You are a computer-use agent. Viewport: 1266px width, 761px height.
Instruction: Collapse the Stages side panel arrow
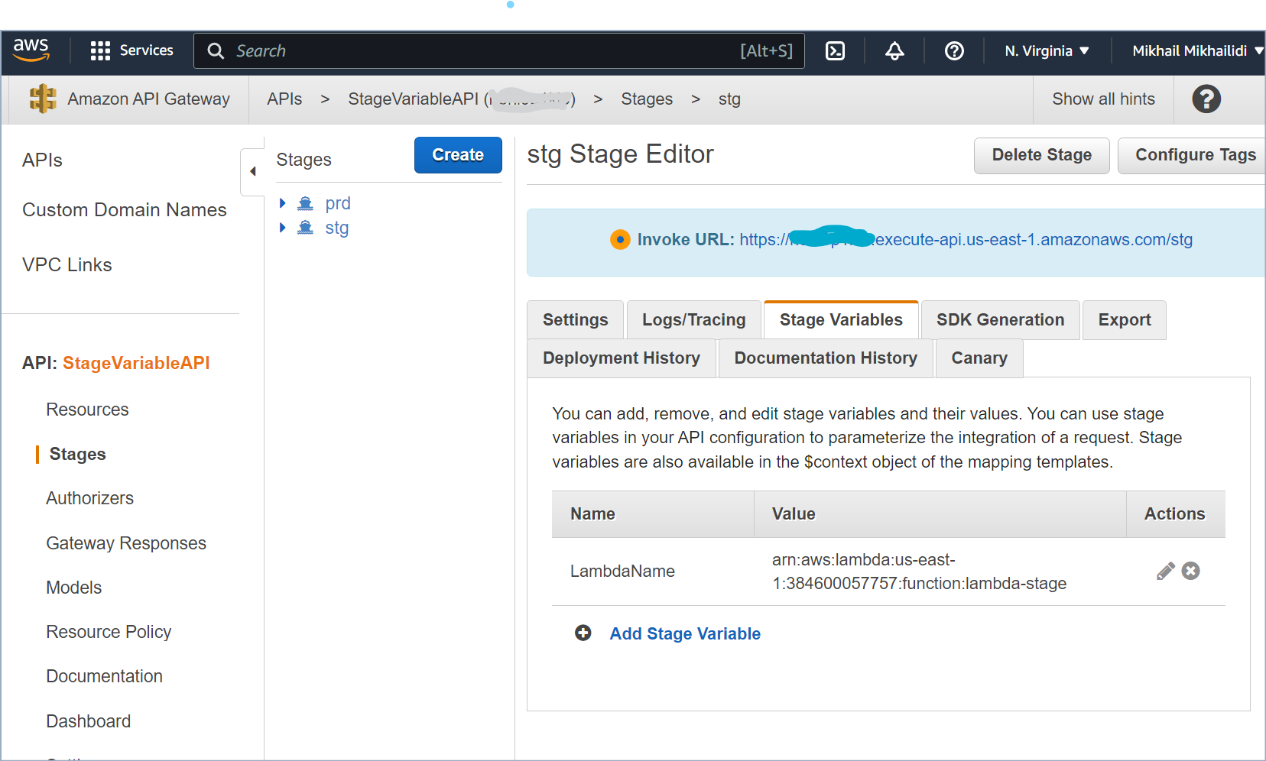coord(253,171)
